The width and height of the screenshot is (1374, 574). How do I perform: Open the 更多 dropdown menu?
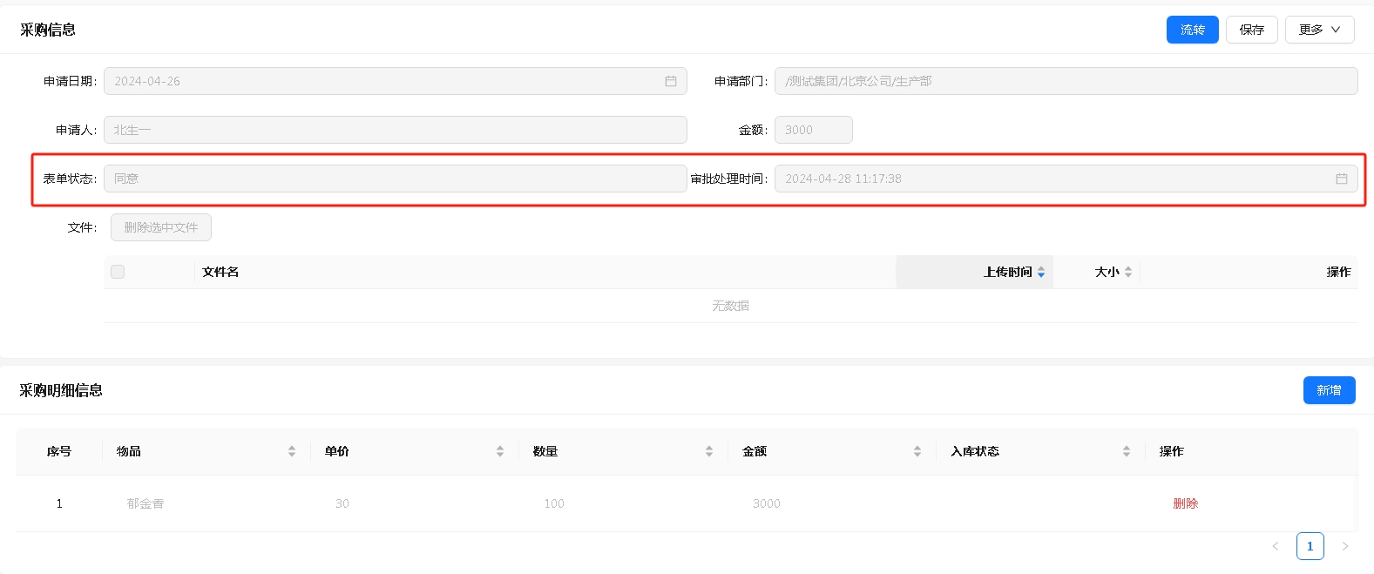point(1319,30)
